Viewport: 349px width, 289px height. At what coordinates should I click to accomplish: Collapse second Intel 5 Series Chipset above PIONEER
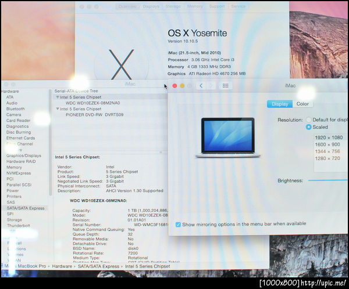tap(58, 109)
